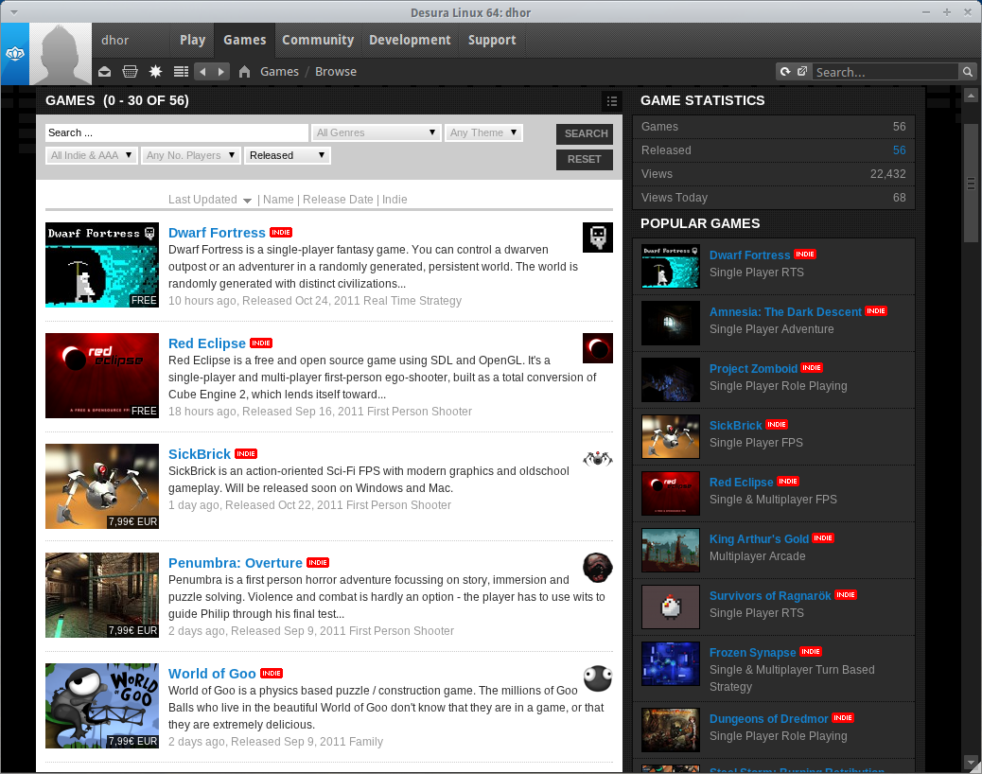Click the RESET button
This screenshot has height=774, width=982.
pos(585,159)
